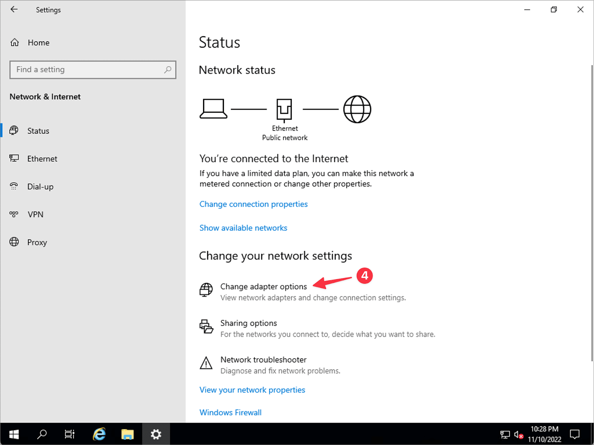The width and height of the screenshot is (594, 445).
Task: Open Change adapter options
Action: tap(263, 287)
